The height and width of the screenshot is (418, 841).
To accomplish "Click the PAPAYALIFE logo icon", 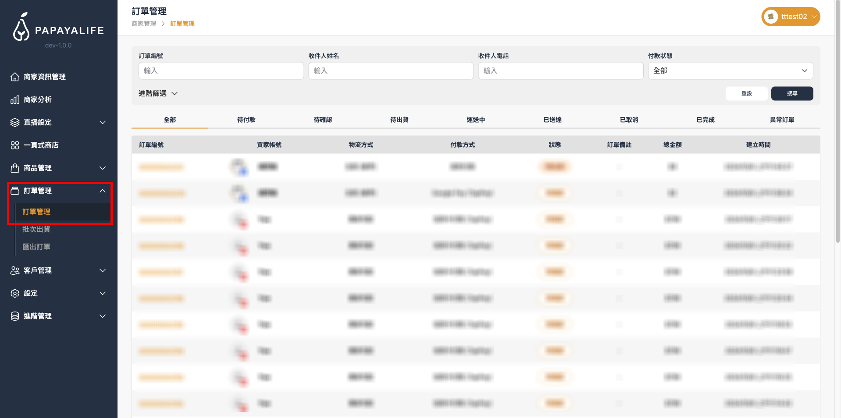I will pyautogui.click(x=21, y=28).
